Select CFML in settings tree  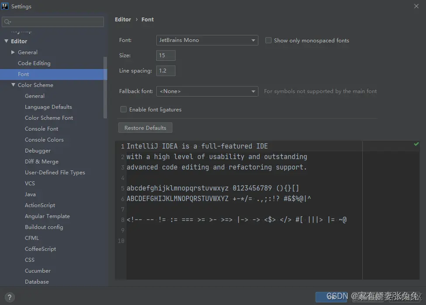click(32, 238)
